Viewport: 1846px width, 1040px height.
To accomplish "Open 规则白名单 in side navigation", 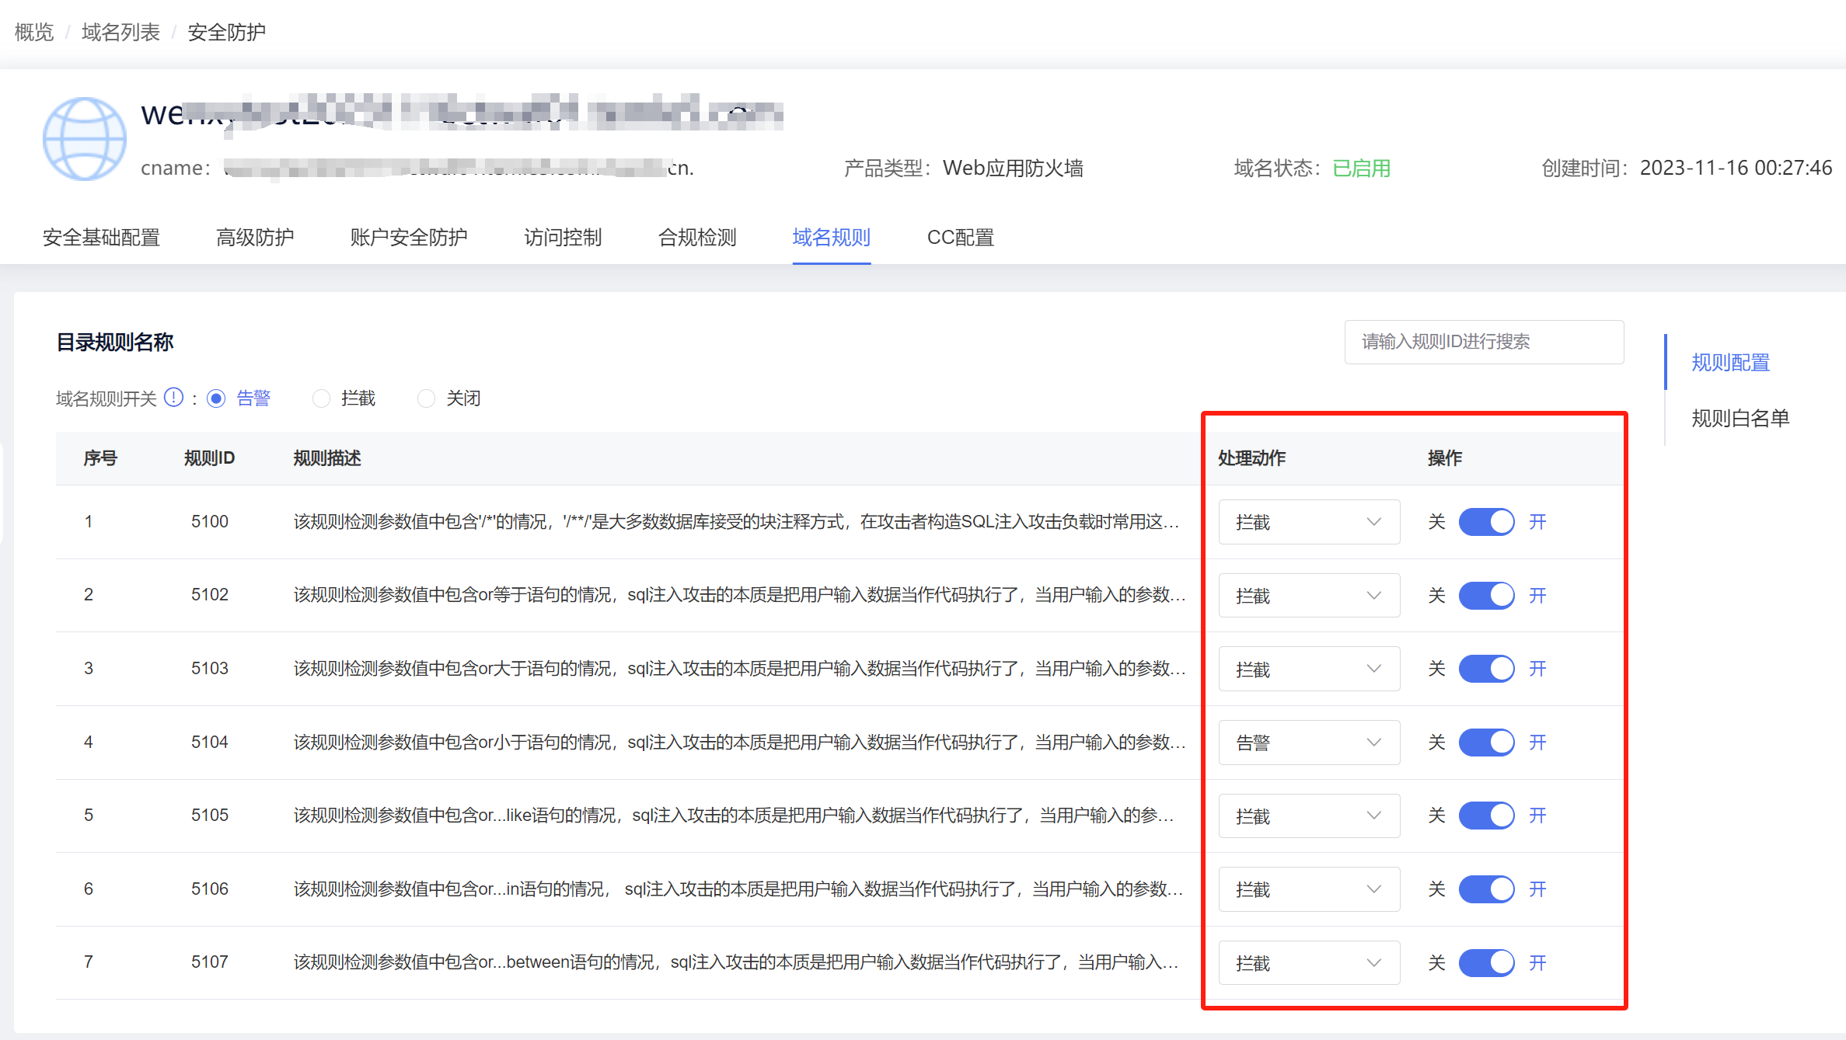I will click(x=1740, y=419).
